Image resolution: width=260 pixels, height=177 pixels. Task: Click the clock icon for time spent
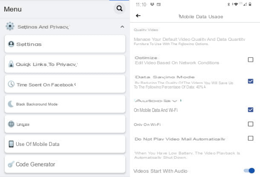click(11, 84)
